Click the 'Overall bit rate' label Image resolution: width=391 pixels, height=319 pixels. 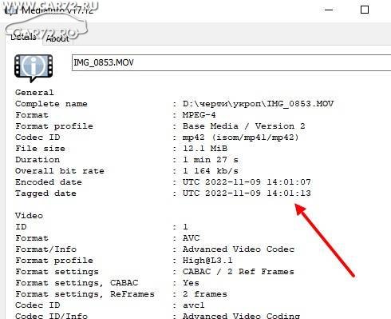pyautogui.click(x=60, y=171)
